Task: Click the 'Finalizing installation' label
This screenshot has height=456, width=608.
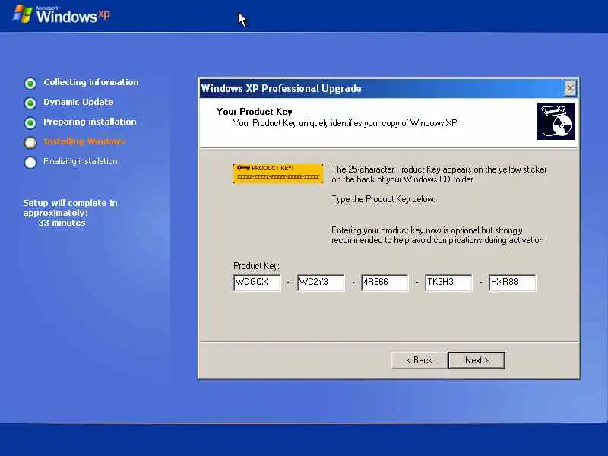Action: tap(81, 161)
